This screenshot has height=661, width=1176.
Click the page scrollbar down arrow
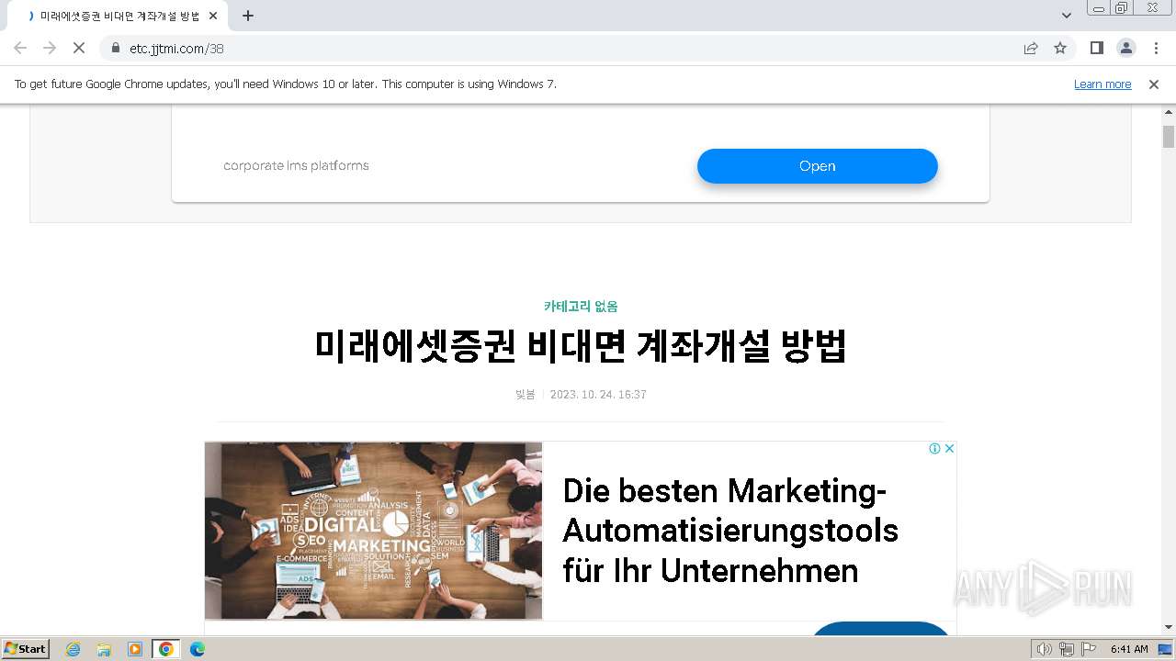[1169, 628]
